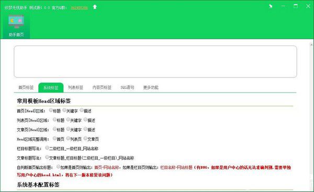
Task: Choose 标题 radio in 列表页[Head]区域 row
Action: click(54, 119)
